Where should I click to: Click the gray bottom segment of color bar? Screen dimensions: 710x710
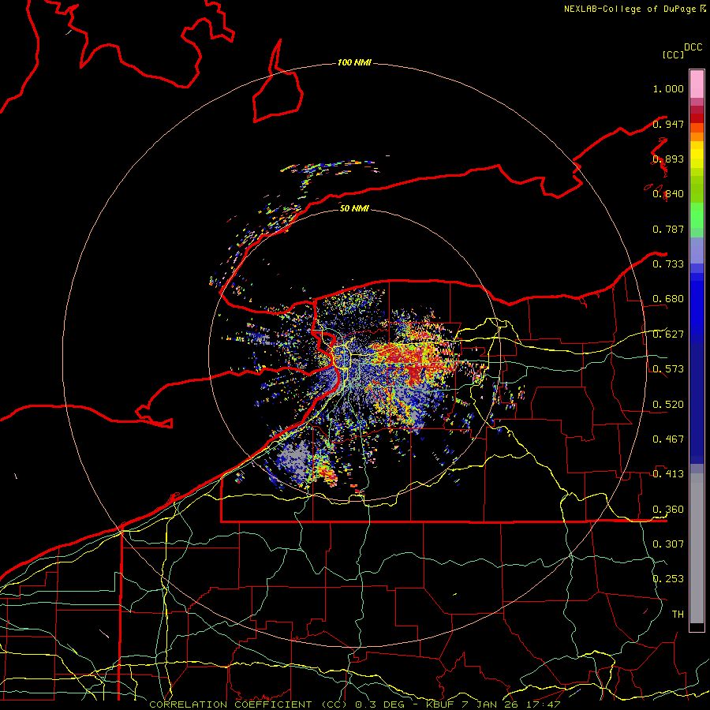point(697,548)
